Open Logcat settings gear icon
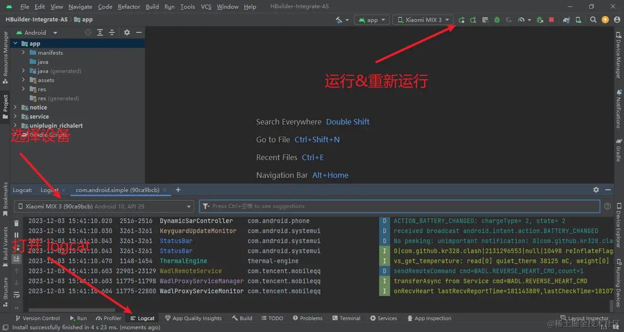 pos(596,190)
